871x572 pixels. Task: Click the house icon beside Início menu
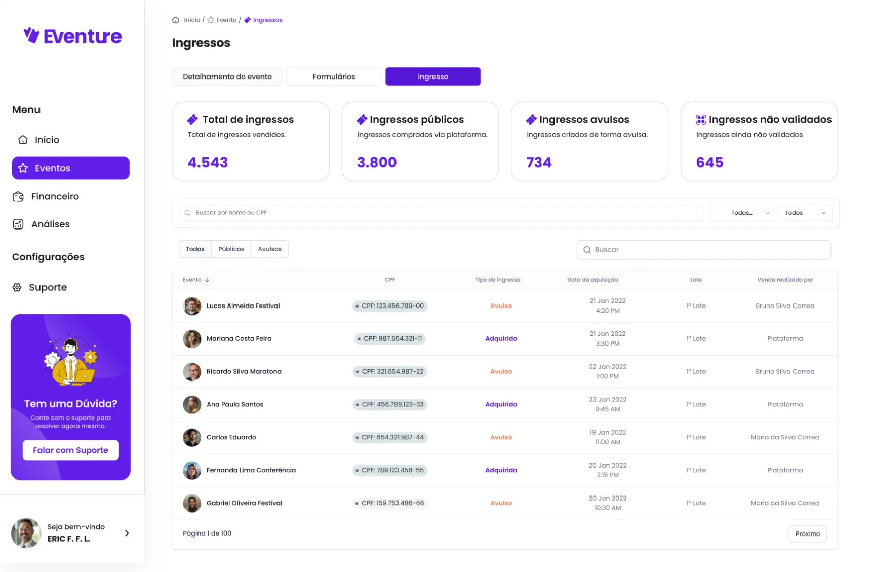pyautogui.click(x=23, y=140)
